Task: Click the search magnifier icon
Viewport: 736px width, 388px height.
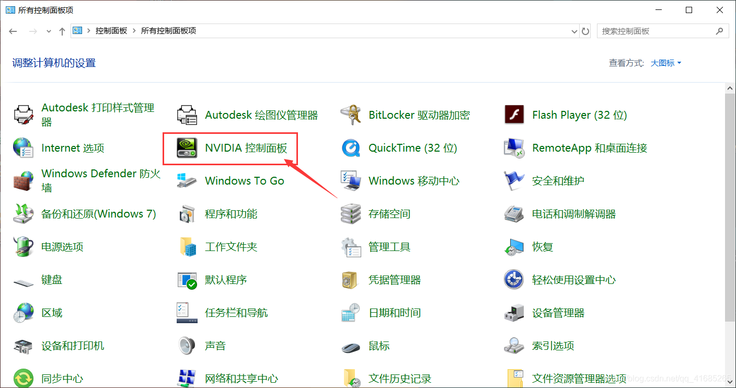Action: click(x=720, y=31)
